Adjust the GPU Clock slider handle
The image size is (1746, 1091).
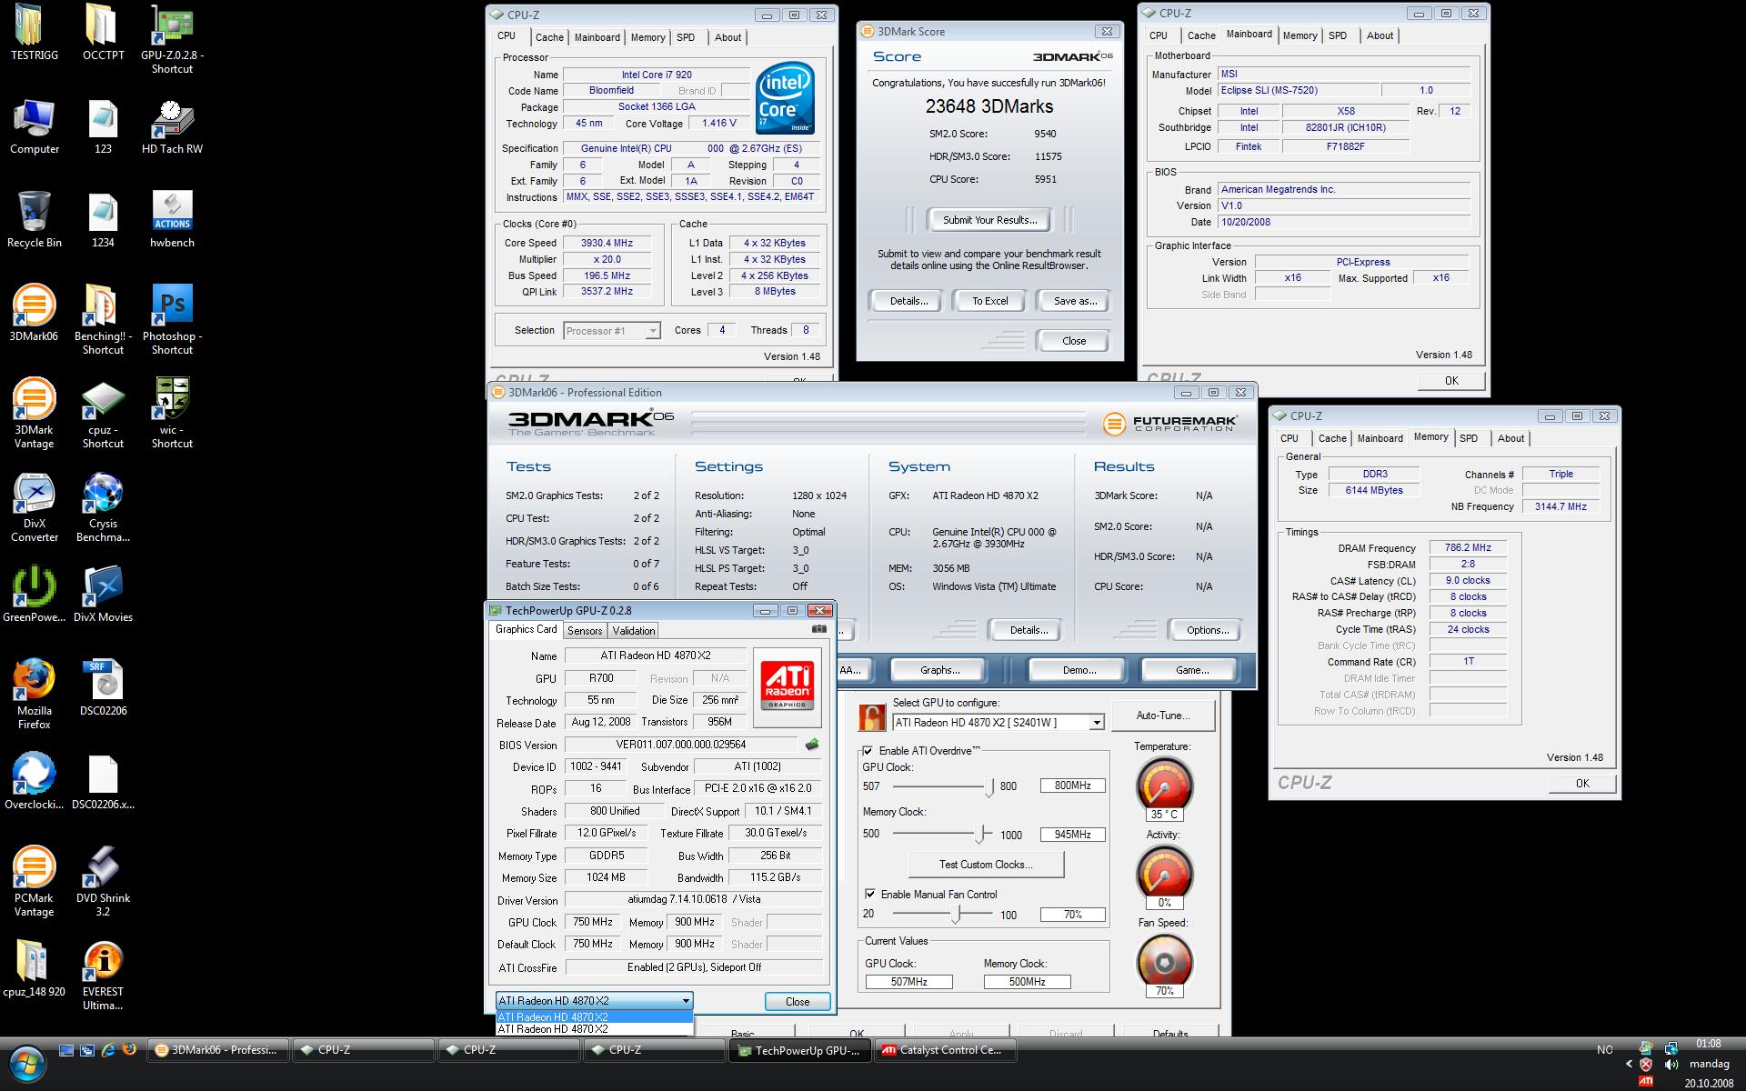coord(989,787)
